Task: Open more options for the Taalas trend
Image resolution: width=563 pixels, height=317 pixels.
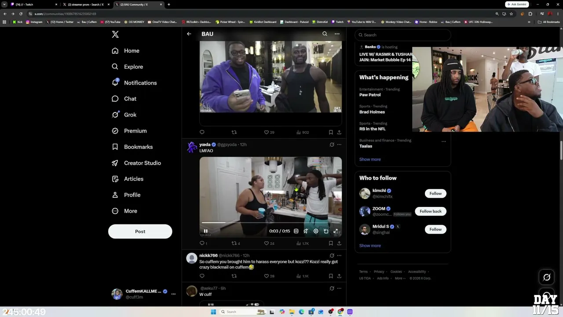Action: click(x=443, y=141)
